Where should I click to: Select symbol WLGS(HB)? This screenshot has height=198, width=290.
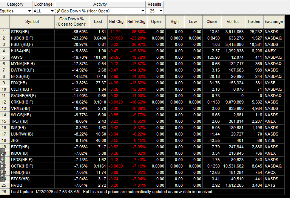click(x=21, y=115)
